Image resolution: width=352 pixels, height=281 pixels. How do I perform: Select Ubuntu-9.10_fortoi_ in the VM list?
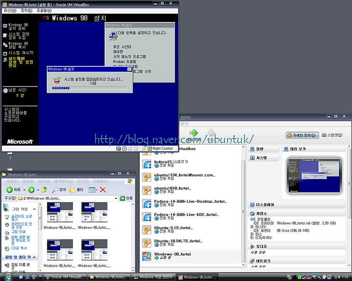(x=190, y=230)
